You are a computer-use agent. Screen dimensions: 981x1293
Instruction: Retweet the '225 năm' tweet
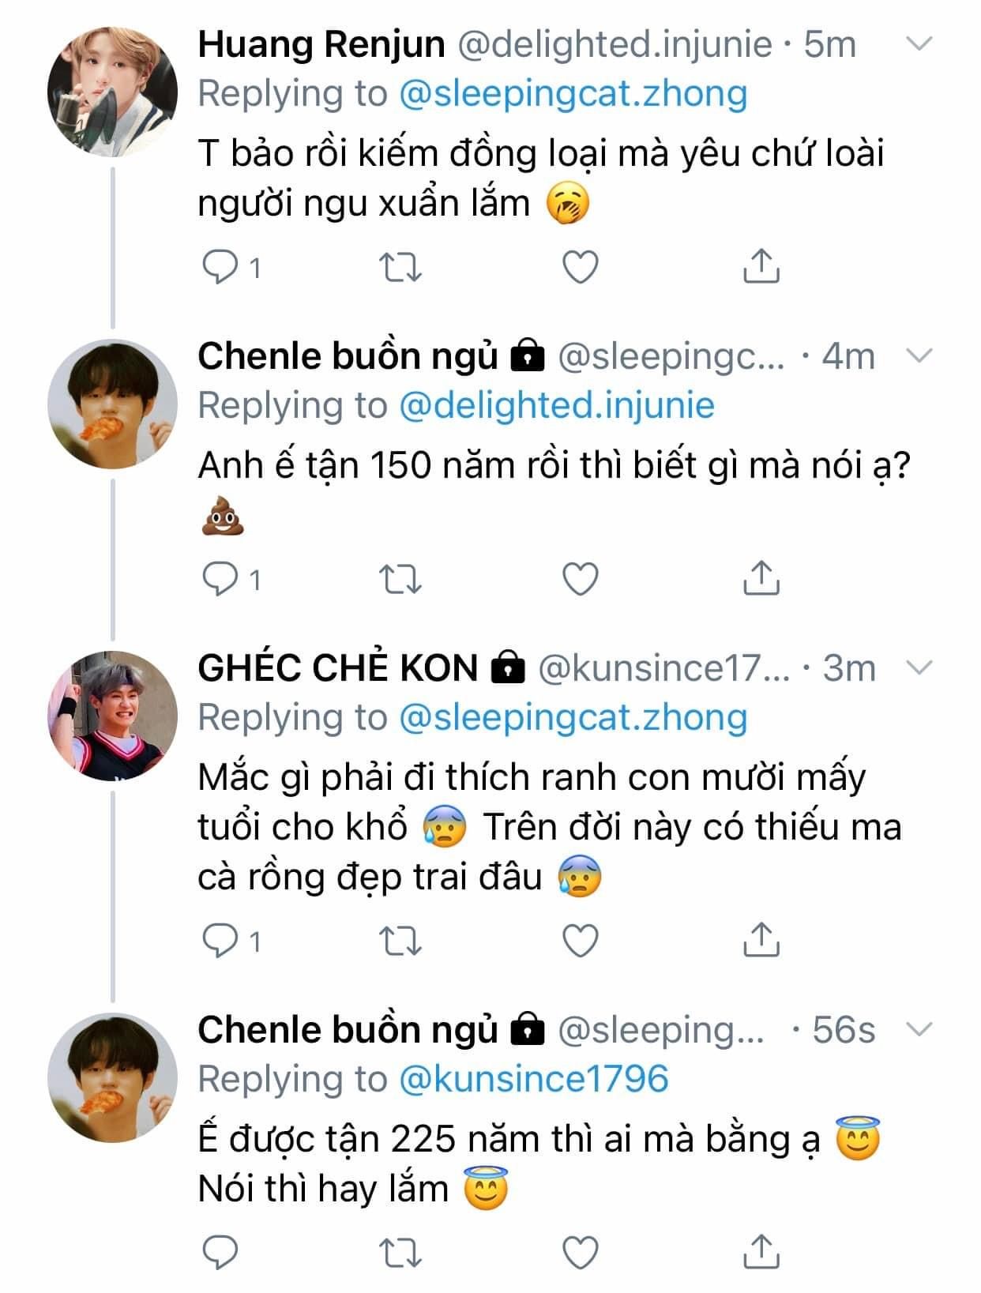point(400,1252)
